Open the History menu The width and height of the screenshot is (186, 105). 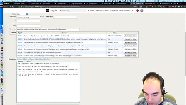click(x=32, y=1)
